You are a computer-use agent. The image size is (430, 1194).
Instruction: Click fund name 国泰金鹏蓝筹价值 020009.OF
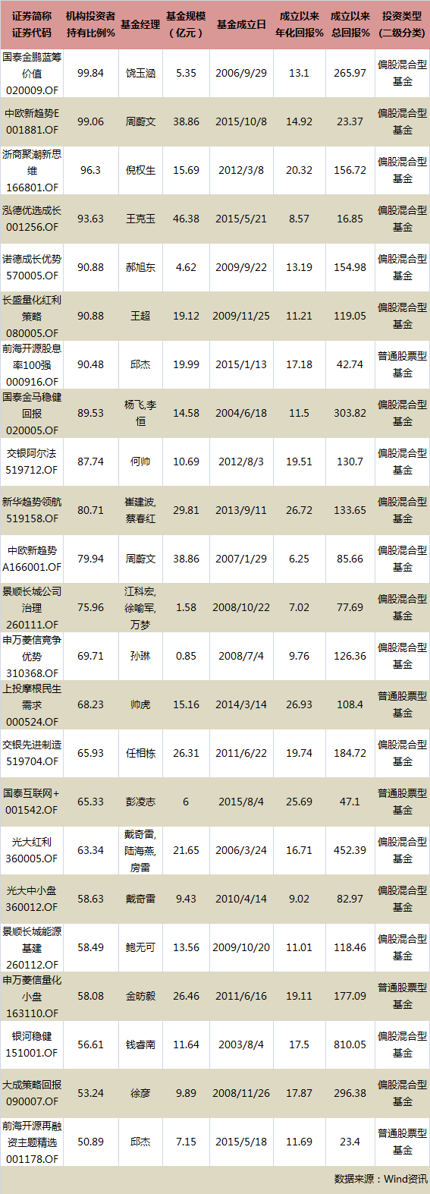[32, 73]
